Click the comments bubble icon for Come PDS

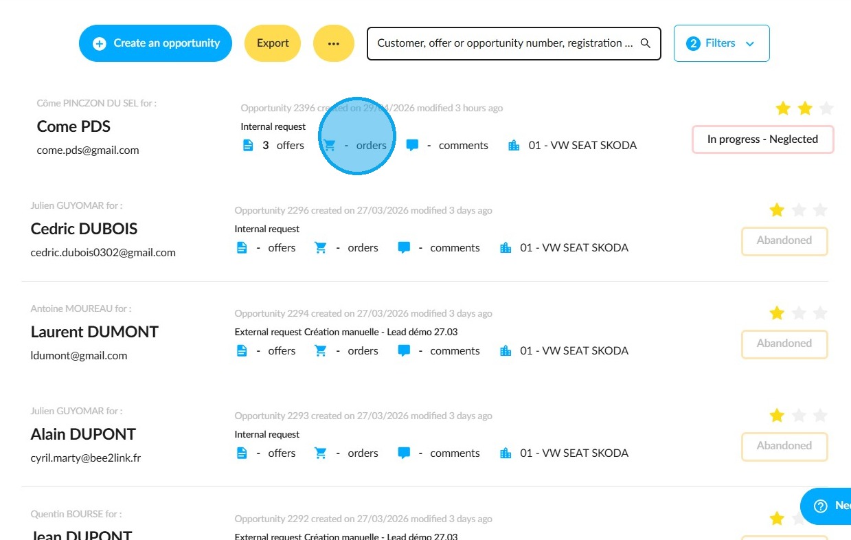pyautogui.click(x=412, y=146)
